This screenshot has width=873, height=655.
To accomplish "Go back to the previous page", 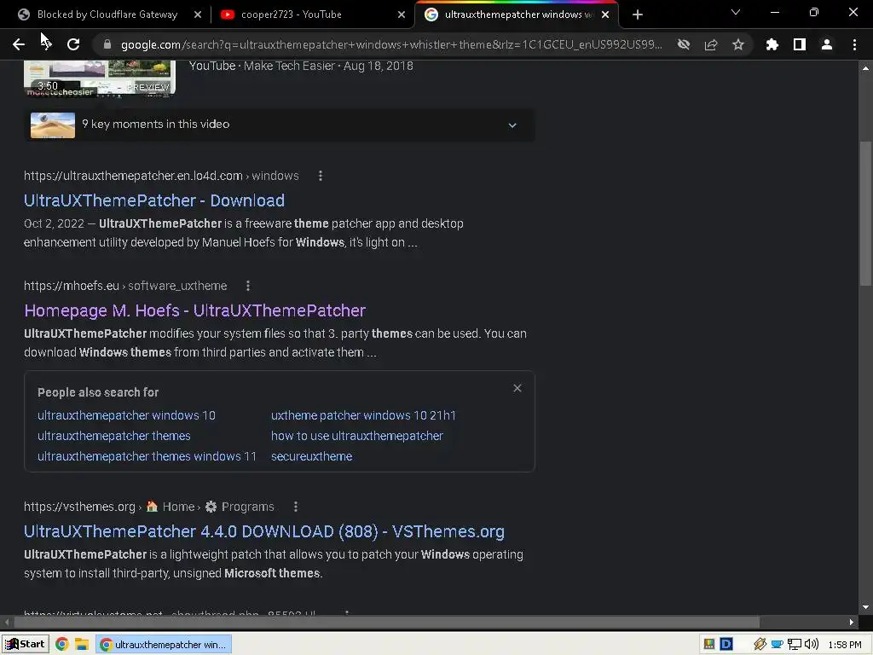I will (19, 44).
